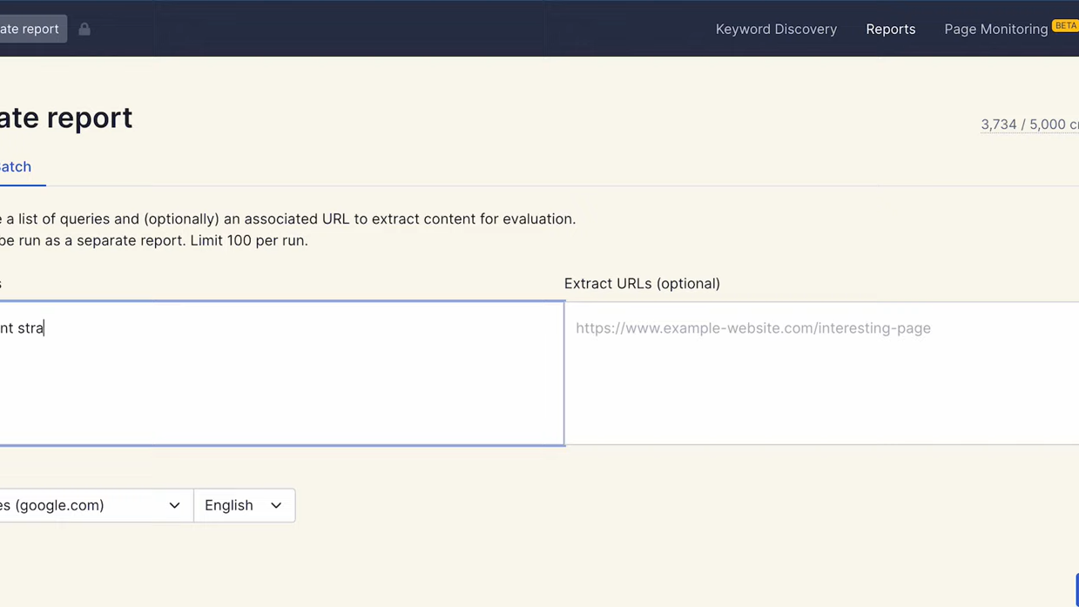The height and width of the screenshot is (607, 1079).
Task: Open the Page Monitoring section
Action: tap(995, 29)
